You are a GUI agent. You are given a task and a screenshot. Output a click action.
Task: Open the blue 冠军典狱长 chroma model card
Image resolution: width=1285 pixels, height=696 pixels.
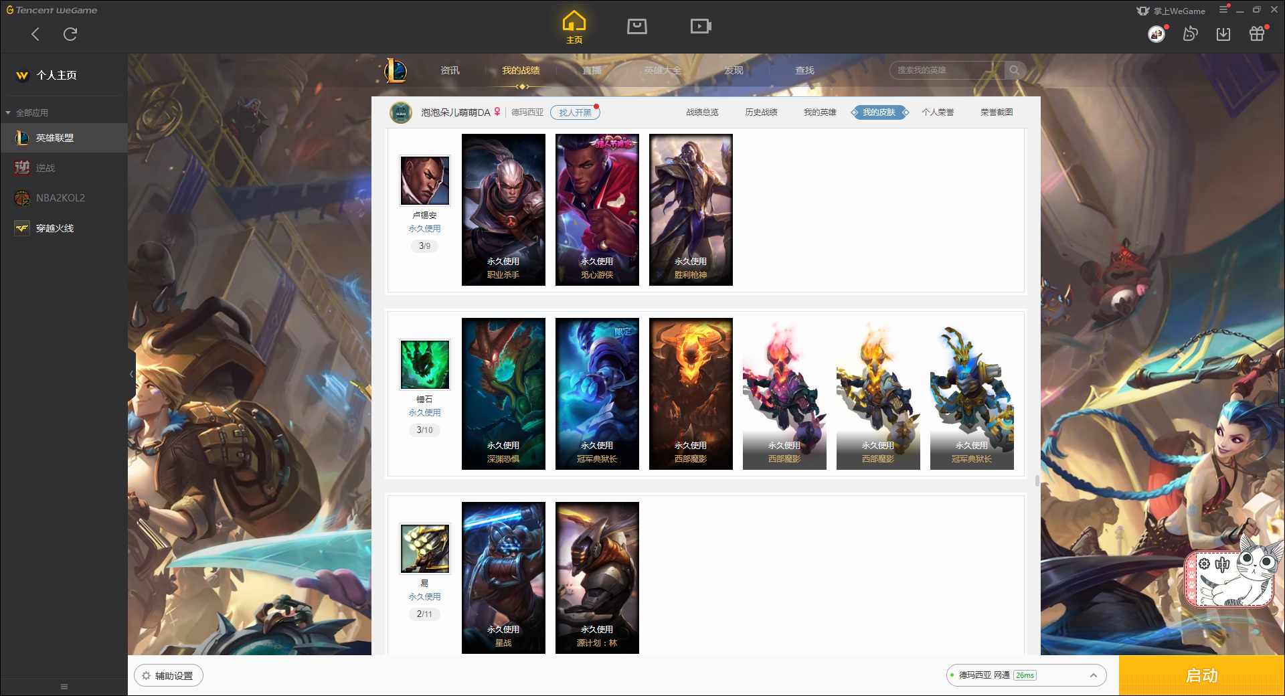972,394
